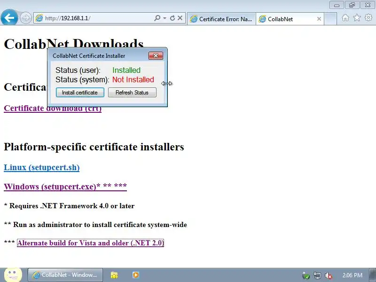Click Refresh Status button
Image resolution: width=376 pixels, height=282 pixels.
point(132,92)
